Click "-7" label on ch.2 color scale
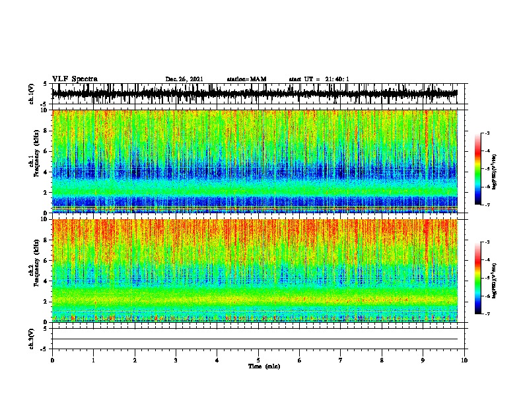 (487, 314)
